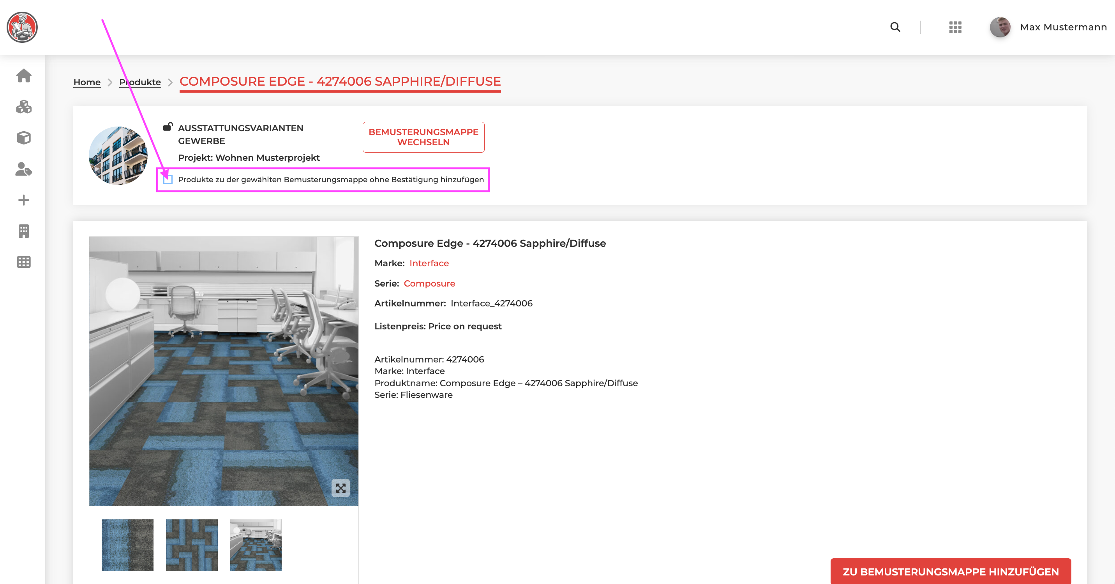Open the user tag sidebar icon
This screenshot has width=1115, height=584.
click(24, 169)
